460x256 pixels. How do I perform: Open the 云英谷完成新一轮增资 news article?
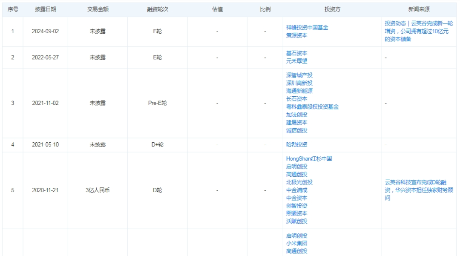(419, 32)
